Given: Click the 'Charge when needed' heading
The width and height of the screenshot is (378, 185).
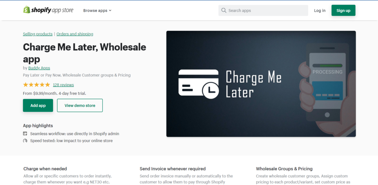Looking at the screenshot, I should 45,169.
